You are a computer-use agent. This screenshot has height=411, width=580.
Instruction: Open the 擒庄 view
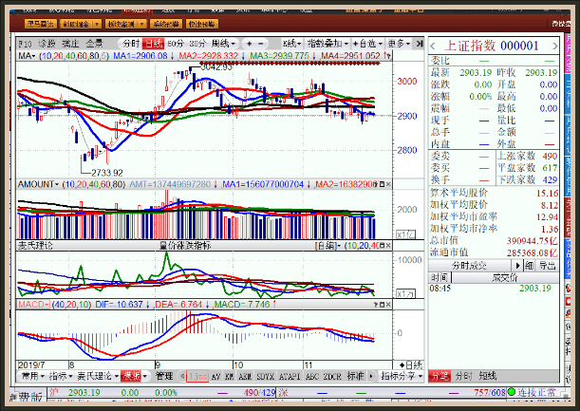(70, 44)
